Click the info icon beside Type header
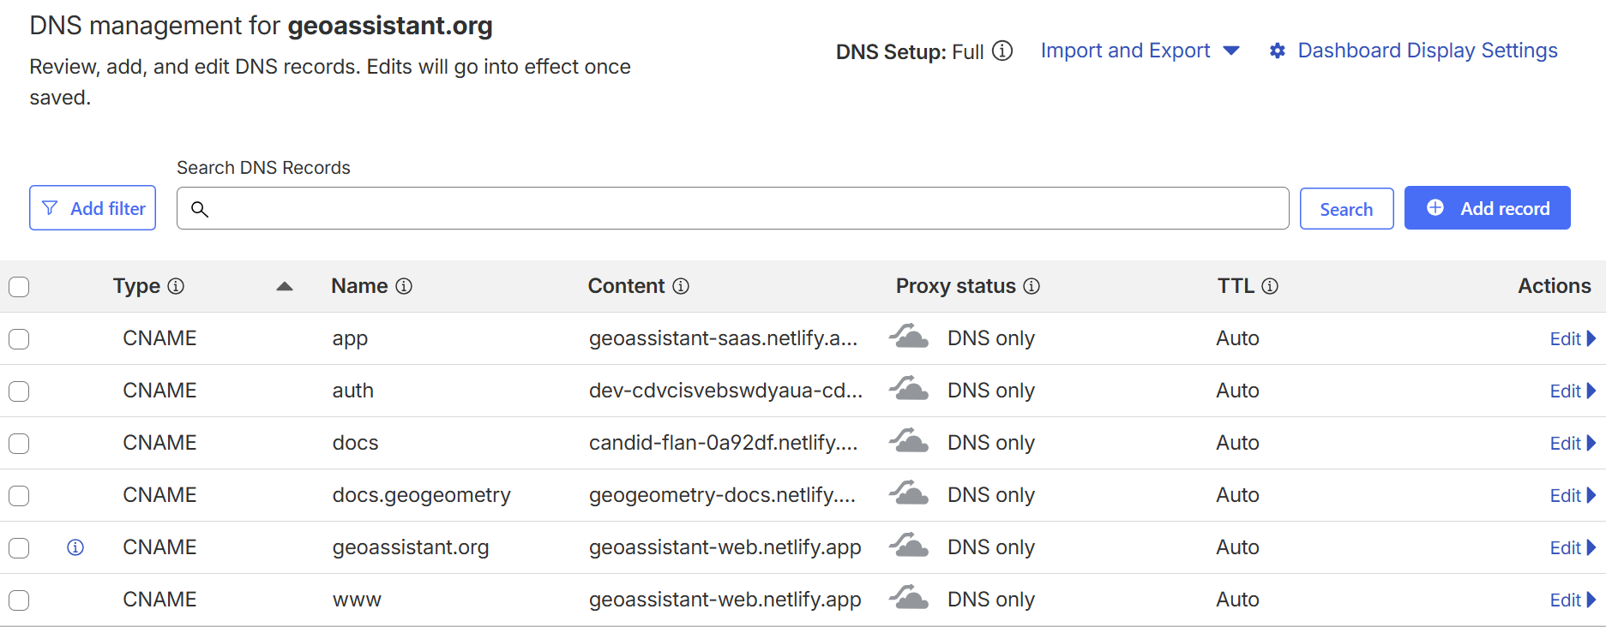Image resolution: width=1606 pixels, height=627 pixels. point(176,286)
